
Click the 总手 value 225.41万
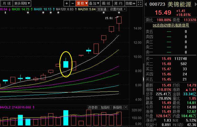click(163, 94)
